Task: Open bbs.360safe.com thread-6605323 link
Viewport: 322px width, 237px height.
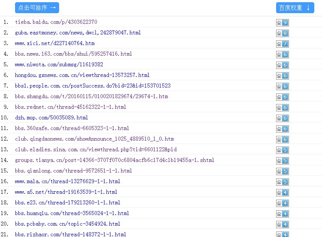Action: 72,128
